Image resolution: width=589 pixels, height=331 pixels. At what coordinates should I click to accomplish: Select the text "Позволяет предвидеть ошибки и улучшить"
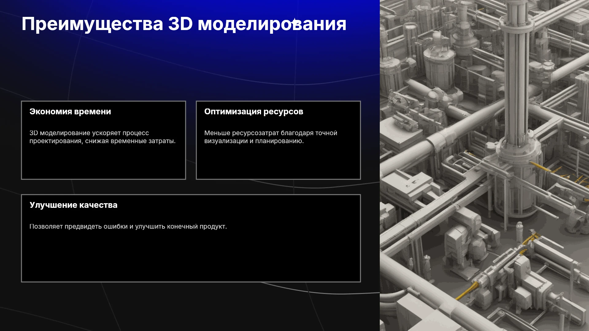114,226
